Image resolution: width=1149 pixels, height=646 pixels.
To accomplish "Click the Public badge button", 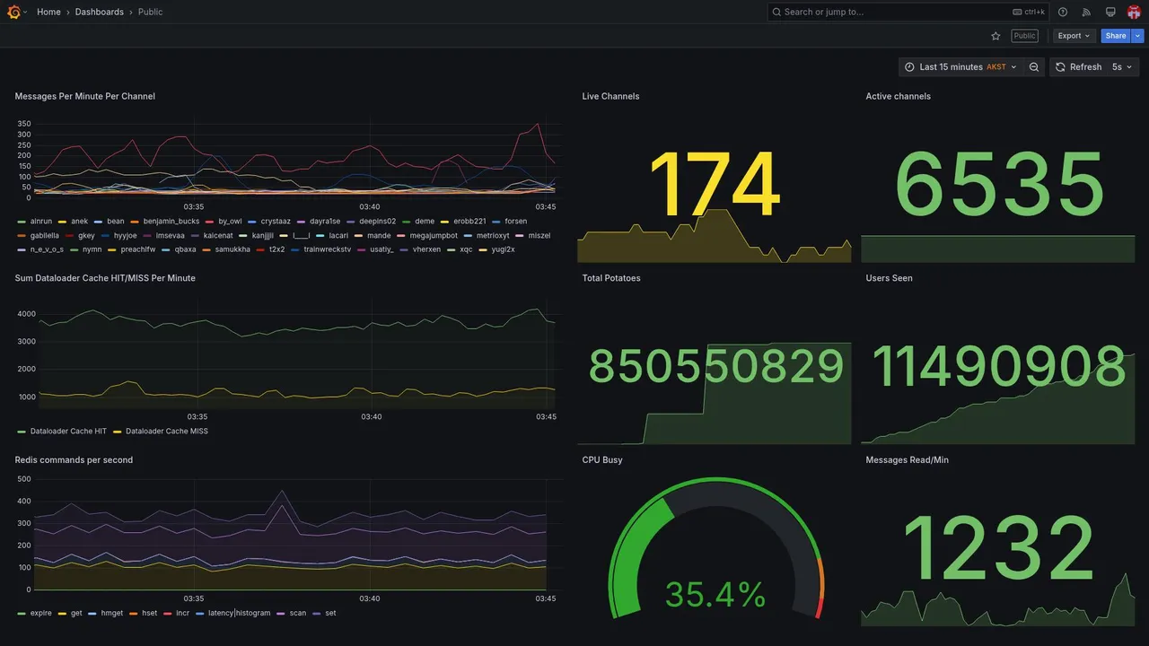I will 1024,36.
